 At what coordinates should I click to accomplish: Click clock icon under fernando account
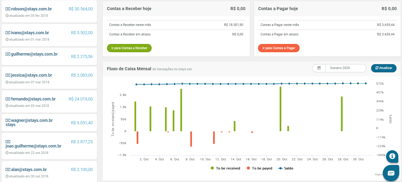(x=7, y=106)
